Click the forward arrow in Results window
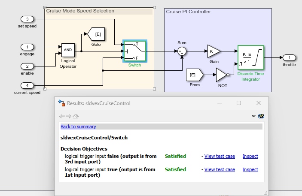The width and height of the screenshot is (302, 196). (68, 116)
